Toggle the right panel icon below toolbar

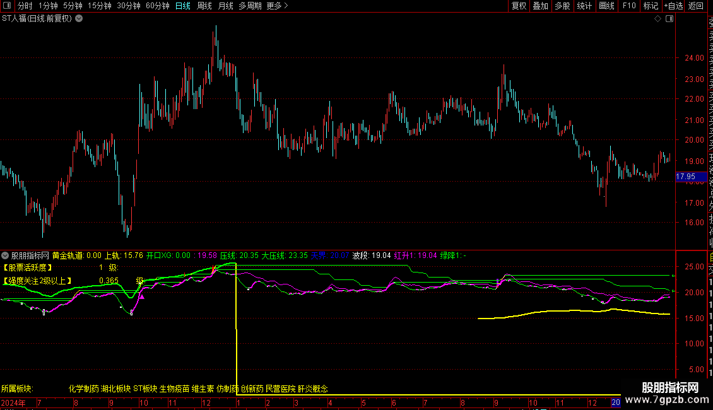[x=670, y=19]
